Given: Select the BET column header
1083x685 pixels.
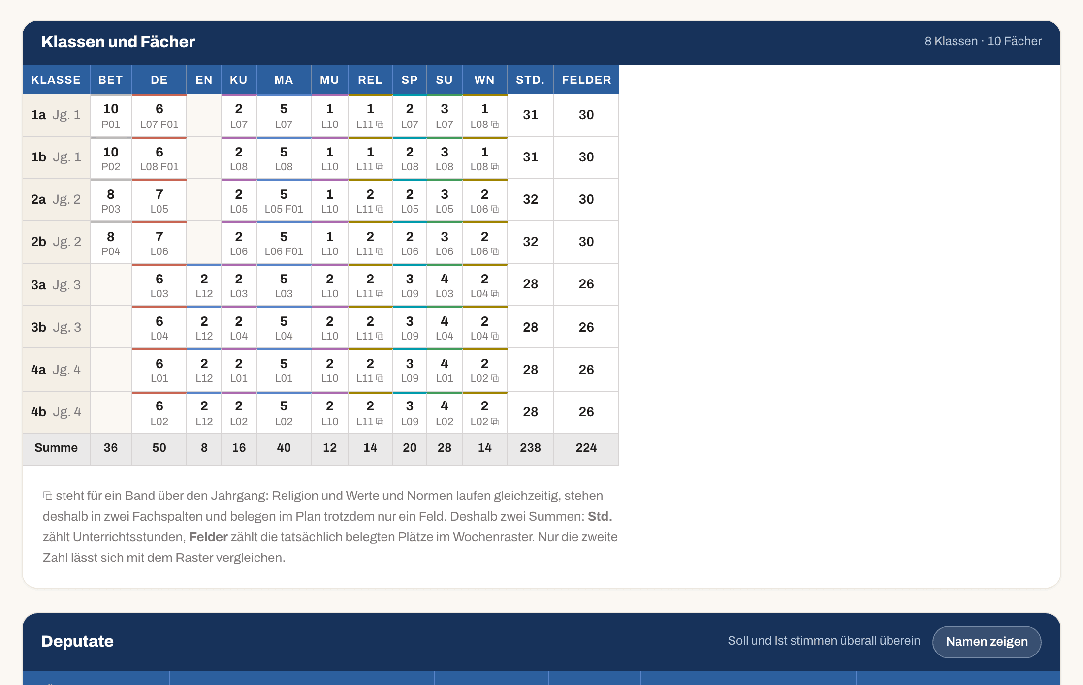Looking at the screenshot, I should coord(111,80).
